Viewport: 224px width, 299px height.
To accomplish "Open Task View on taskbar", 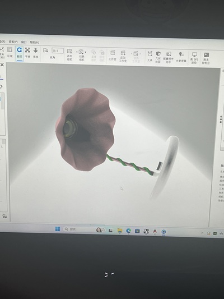I will [x=110, y=231].
